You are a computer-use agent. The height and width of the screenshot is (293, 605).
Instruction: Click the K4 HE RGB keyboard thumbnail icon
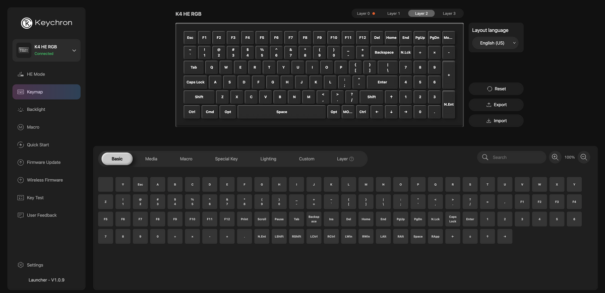[24, 50]
